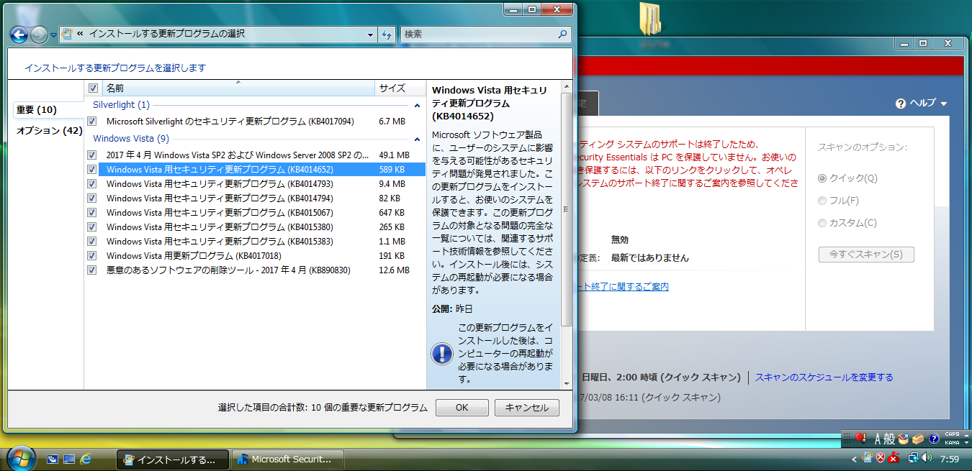Select the フル(F) scan radio button

(x=822, y=201)
